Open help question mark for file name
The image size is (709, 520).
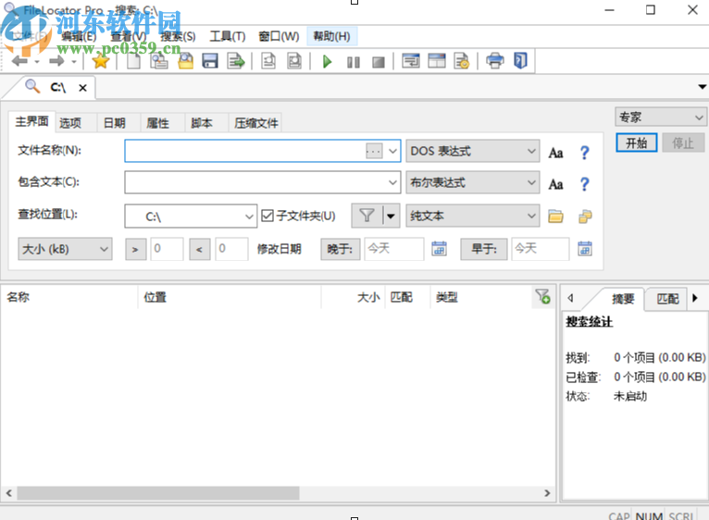point(584,153)
